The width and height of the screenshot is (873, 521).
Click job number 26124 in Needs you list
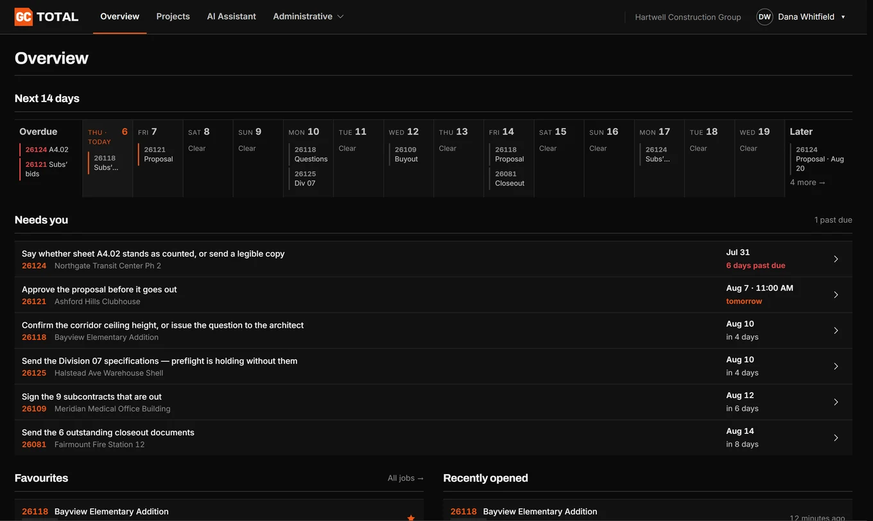coord(34,266)
